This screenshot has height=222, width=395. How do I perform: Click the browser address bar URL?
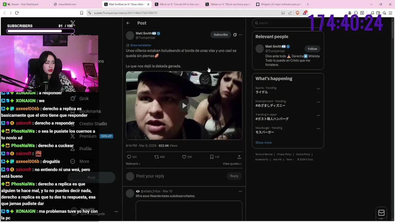(x=126, y=13)
